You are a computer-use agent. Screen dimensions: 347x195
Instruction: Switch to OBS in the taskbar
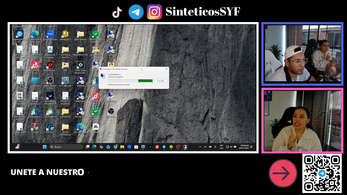tap(178, 147)
